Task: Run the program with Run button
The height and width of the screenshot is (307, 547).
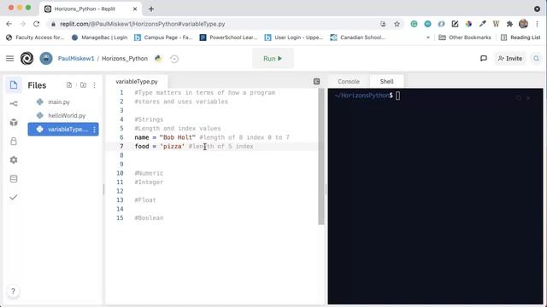Action: 273,59
